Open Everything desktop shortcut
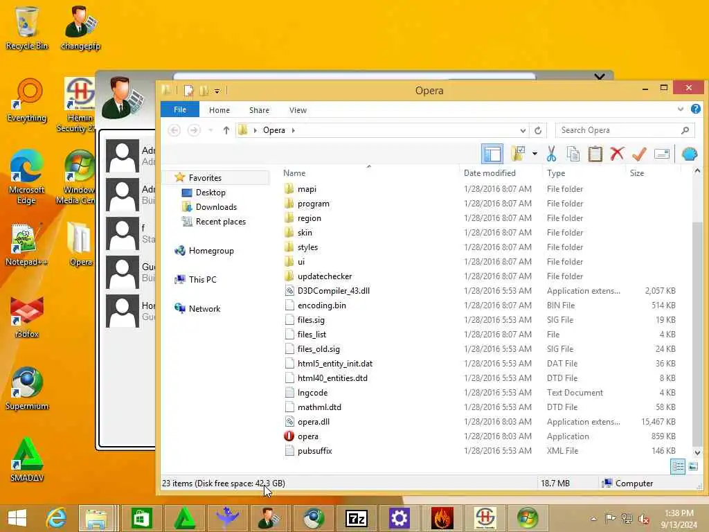 click(27, 100)
